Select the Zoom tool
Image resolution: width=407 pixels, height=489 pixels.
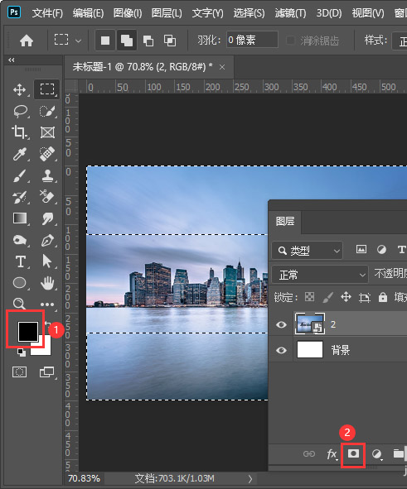[19, 304]
